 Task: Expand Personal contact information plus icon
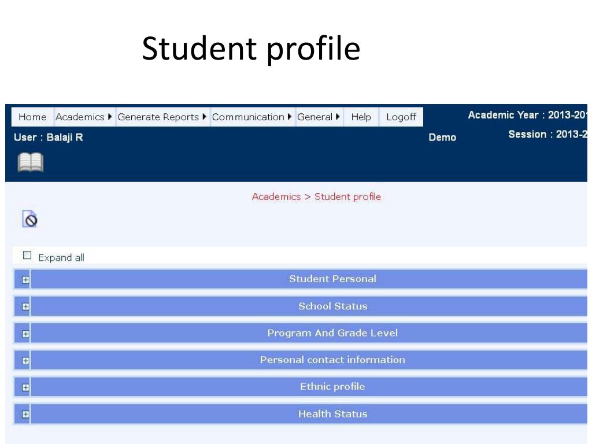click(25, 361)
